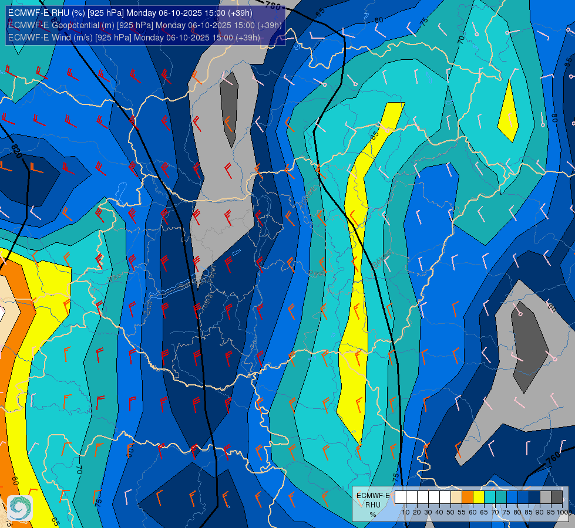The image size is (575, 528).
Task: Click the 100 tick label in the legend scale
Action: coord(563,512)
